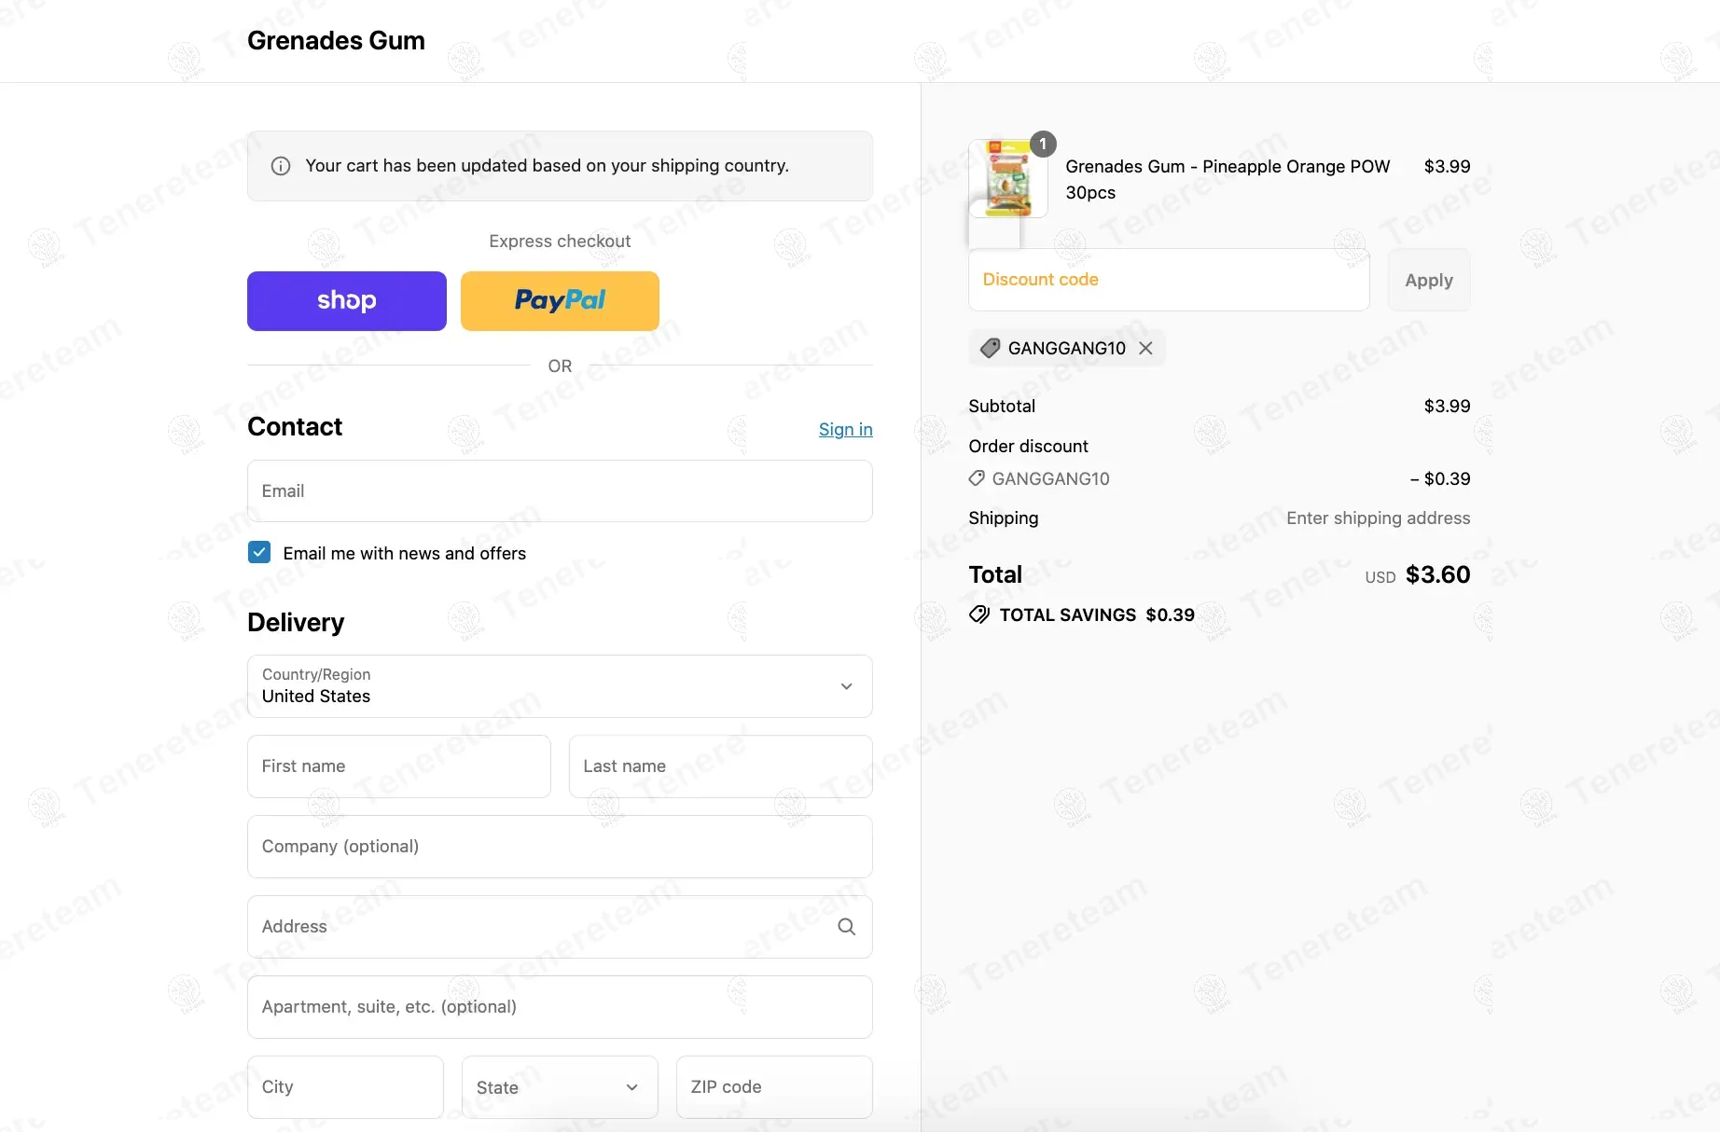Click the discount tag icon beside GANGGANG10
Viewport: 1720px width, 1132px height.
pyautogui.click(x=991, y=348)
